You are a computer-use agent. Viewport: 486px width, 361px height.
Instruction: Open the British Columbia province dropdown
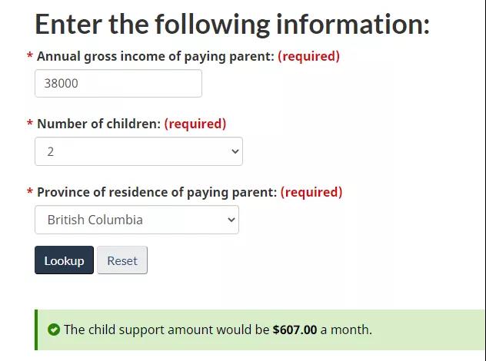pos(137,220)
